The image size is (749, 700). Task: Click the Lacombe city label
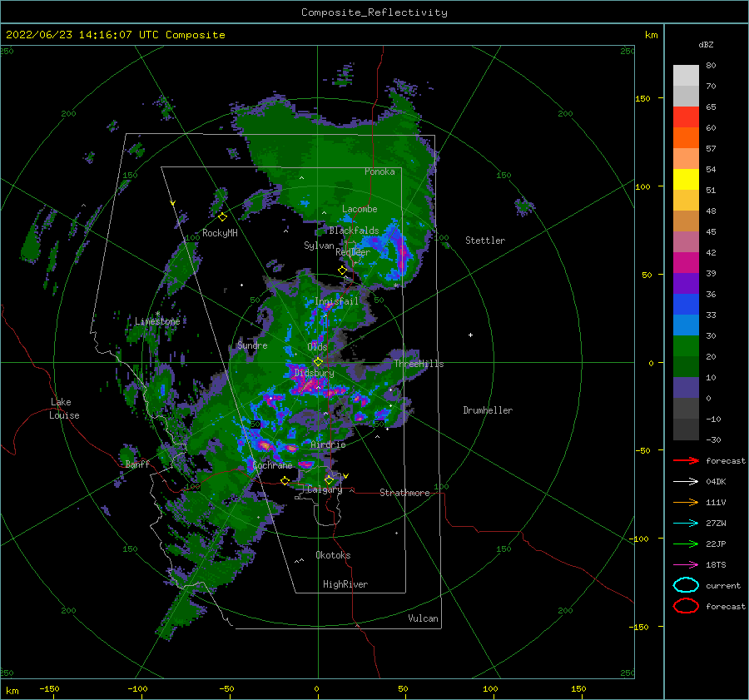point(360,209)
